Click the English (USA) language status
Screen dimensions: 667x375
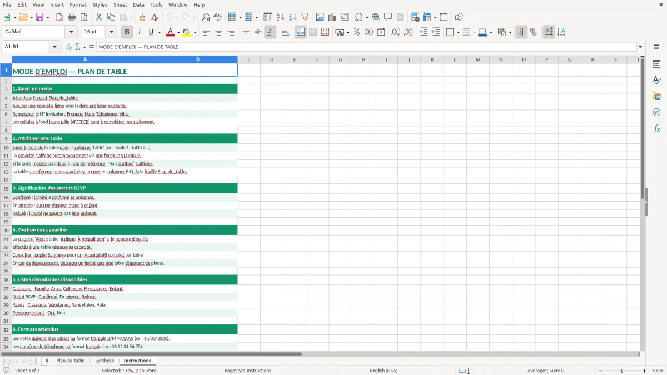[384, 371]
